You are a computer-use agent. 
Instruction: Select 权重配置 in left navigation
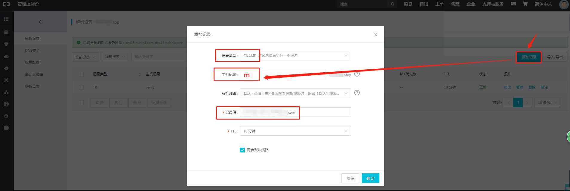coord(32,62)
